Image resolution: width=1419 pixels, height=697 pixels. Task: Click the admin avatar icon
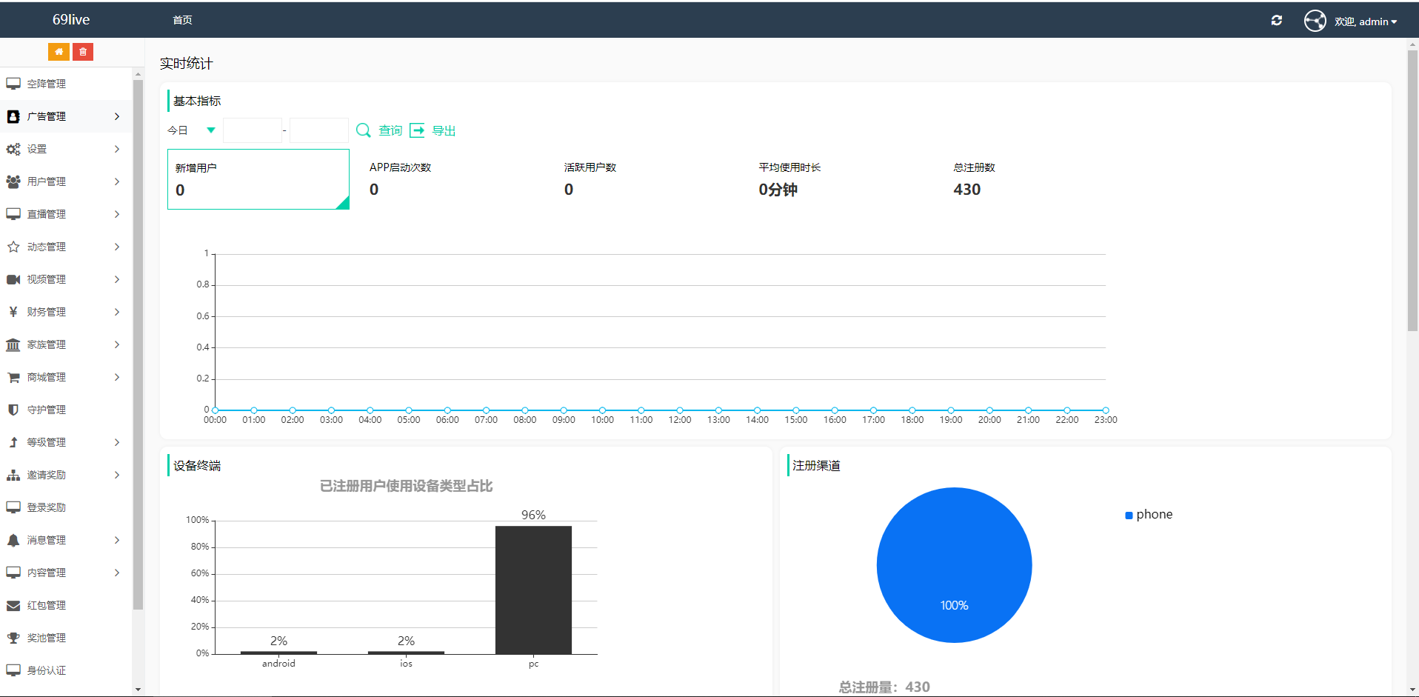pyautogui.click(x=1315, y=21)
